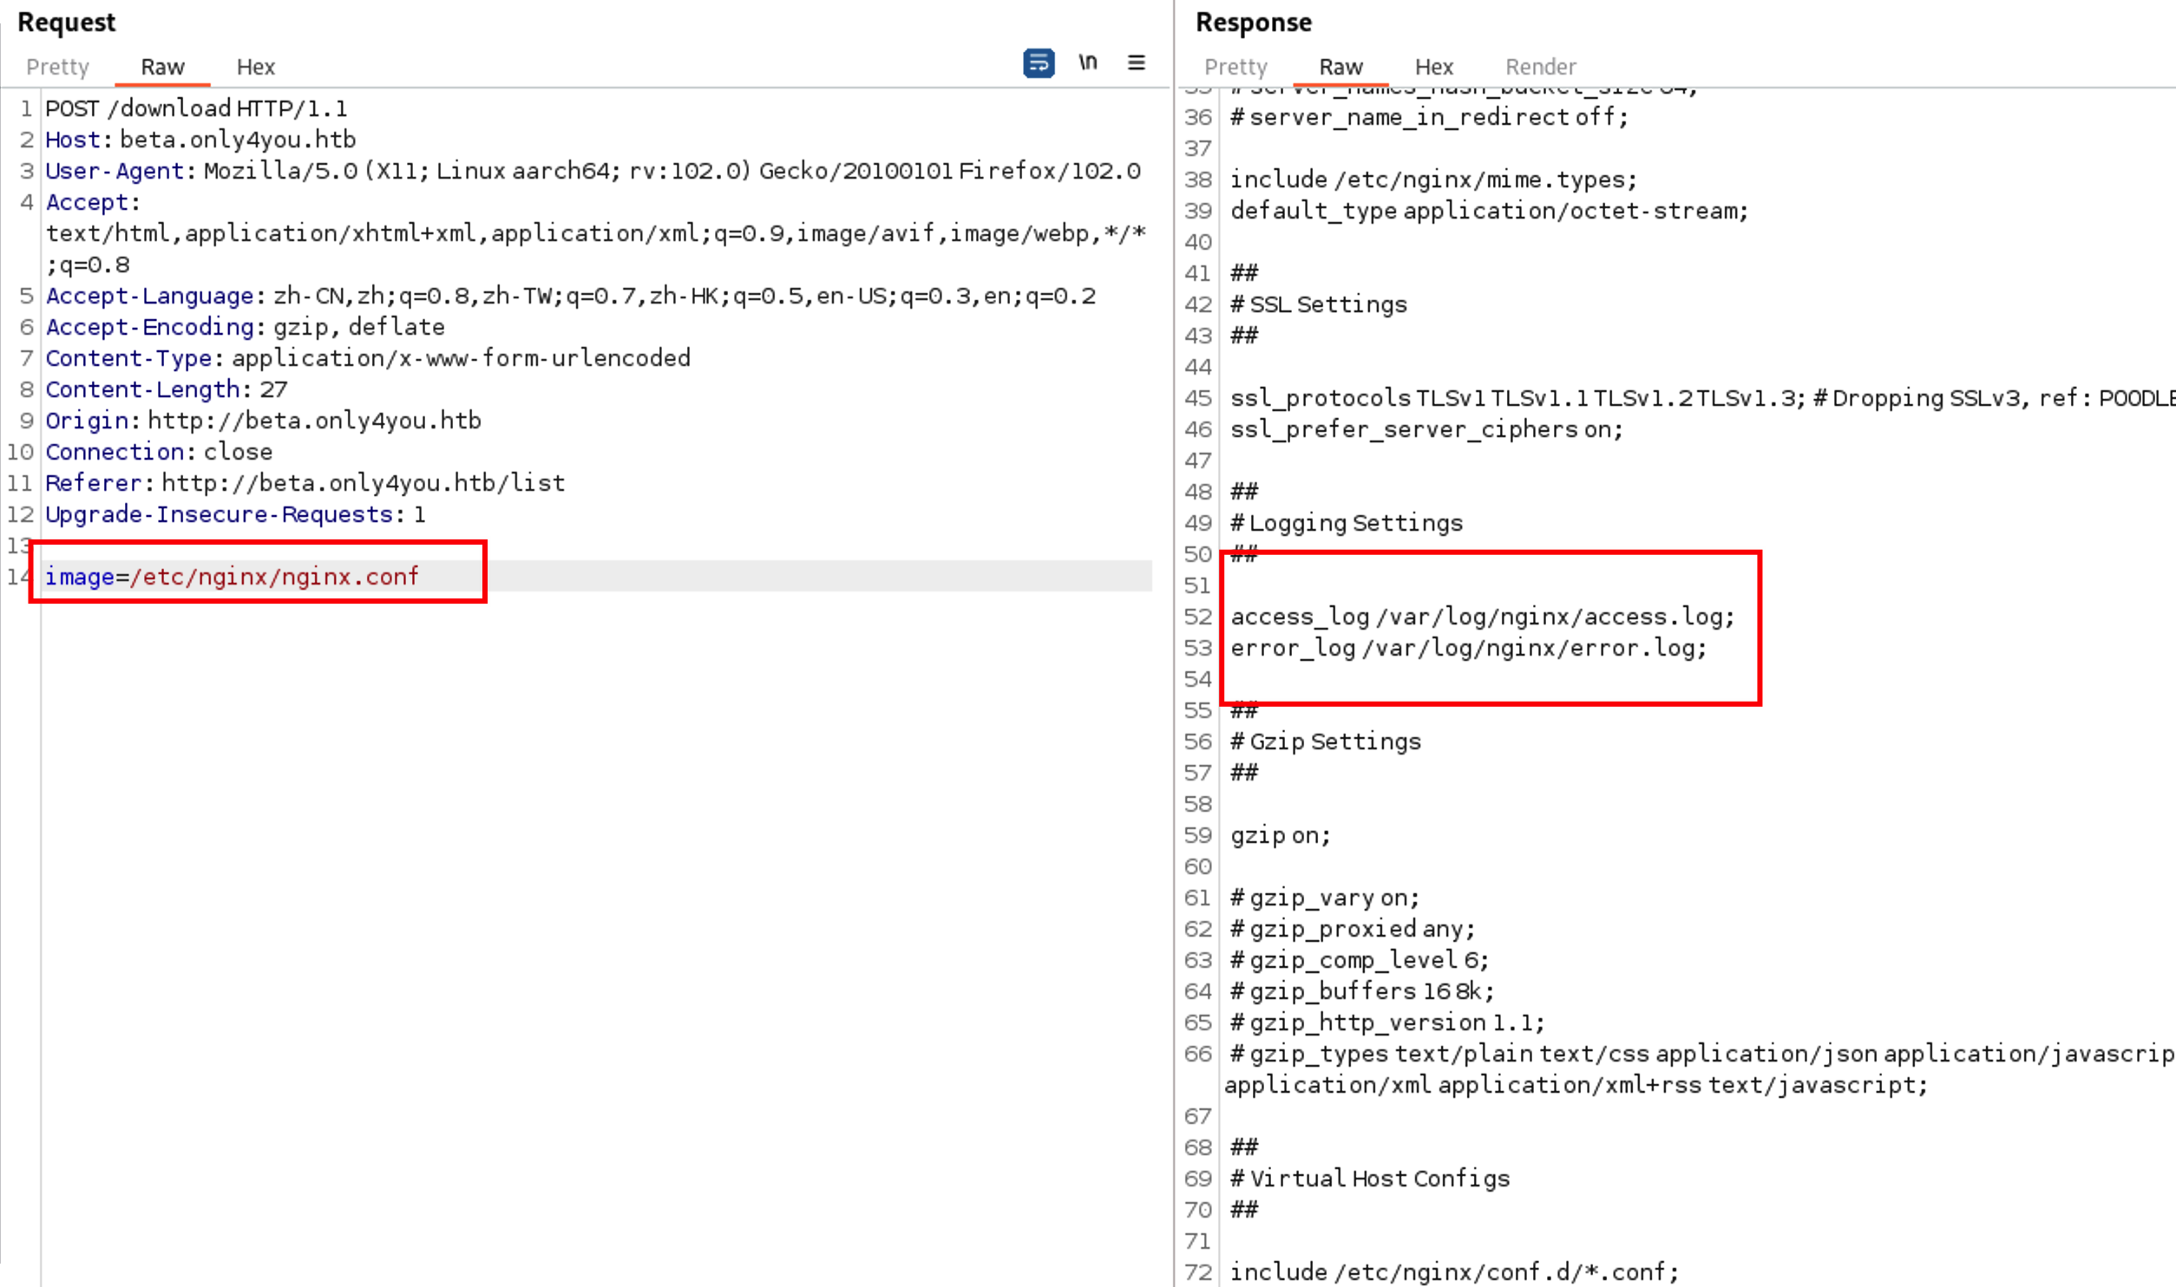Open the Request hamburger options menu
Screen dimensions: 2176x1287
point(1136,62)
